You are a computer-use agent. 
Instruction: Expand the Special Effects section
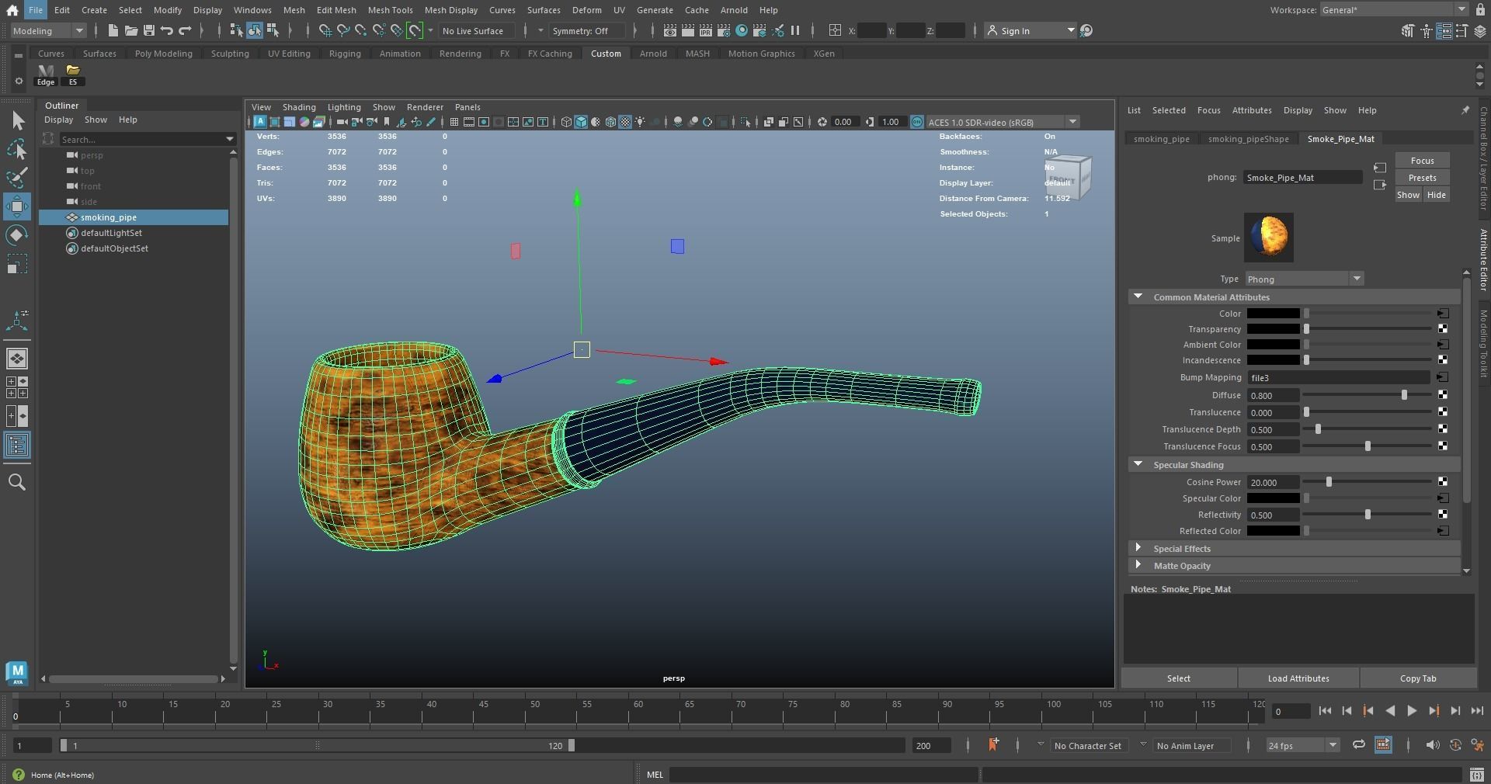tap(1138, 548)
